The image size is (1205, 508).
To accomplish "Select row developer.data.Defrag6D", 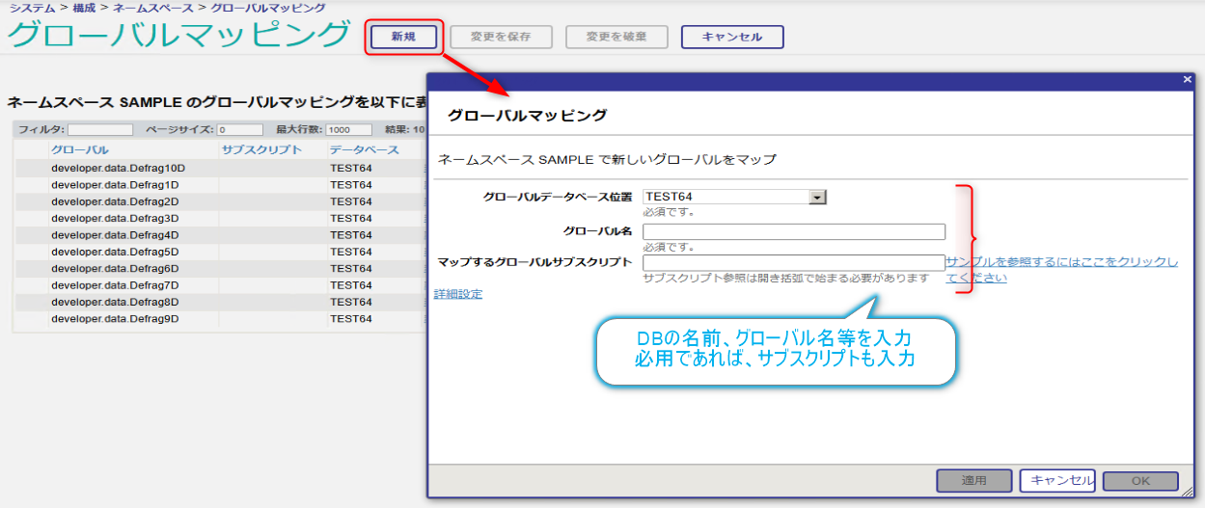I will pyautogui.click(x=220, y=268).
